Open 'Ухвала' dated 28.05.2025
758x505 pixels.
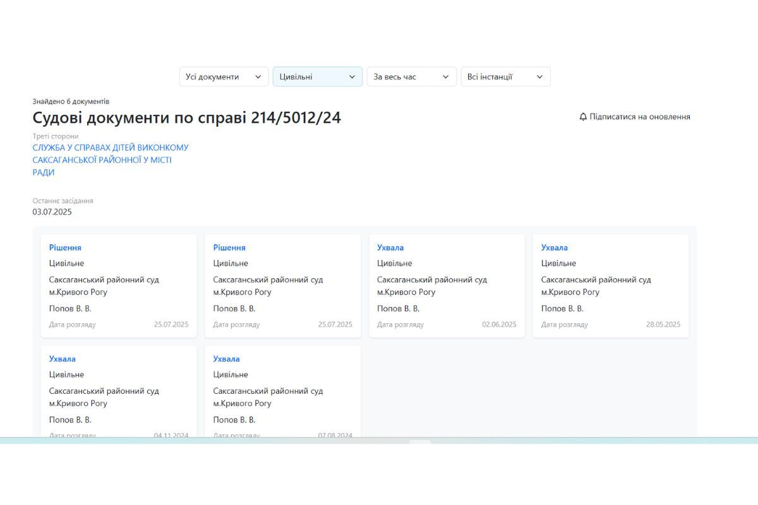pos(555,247)
